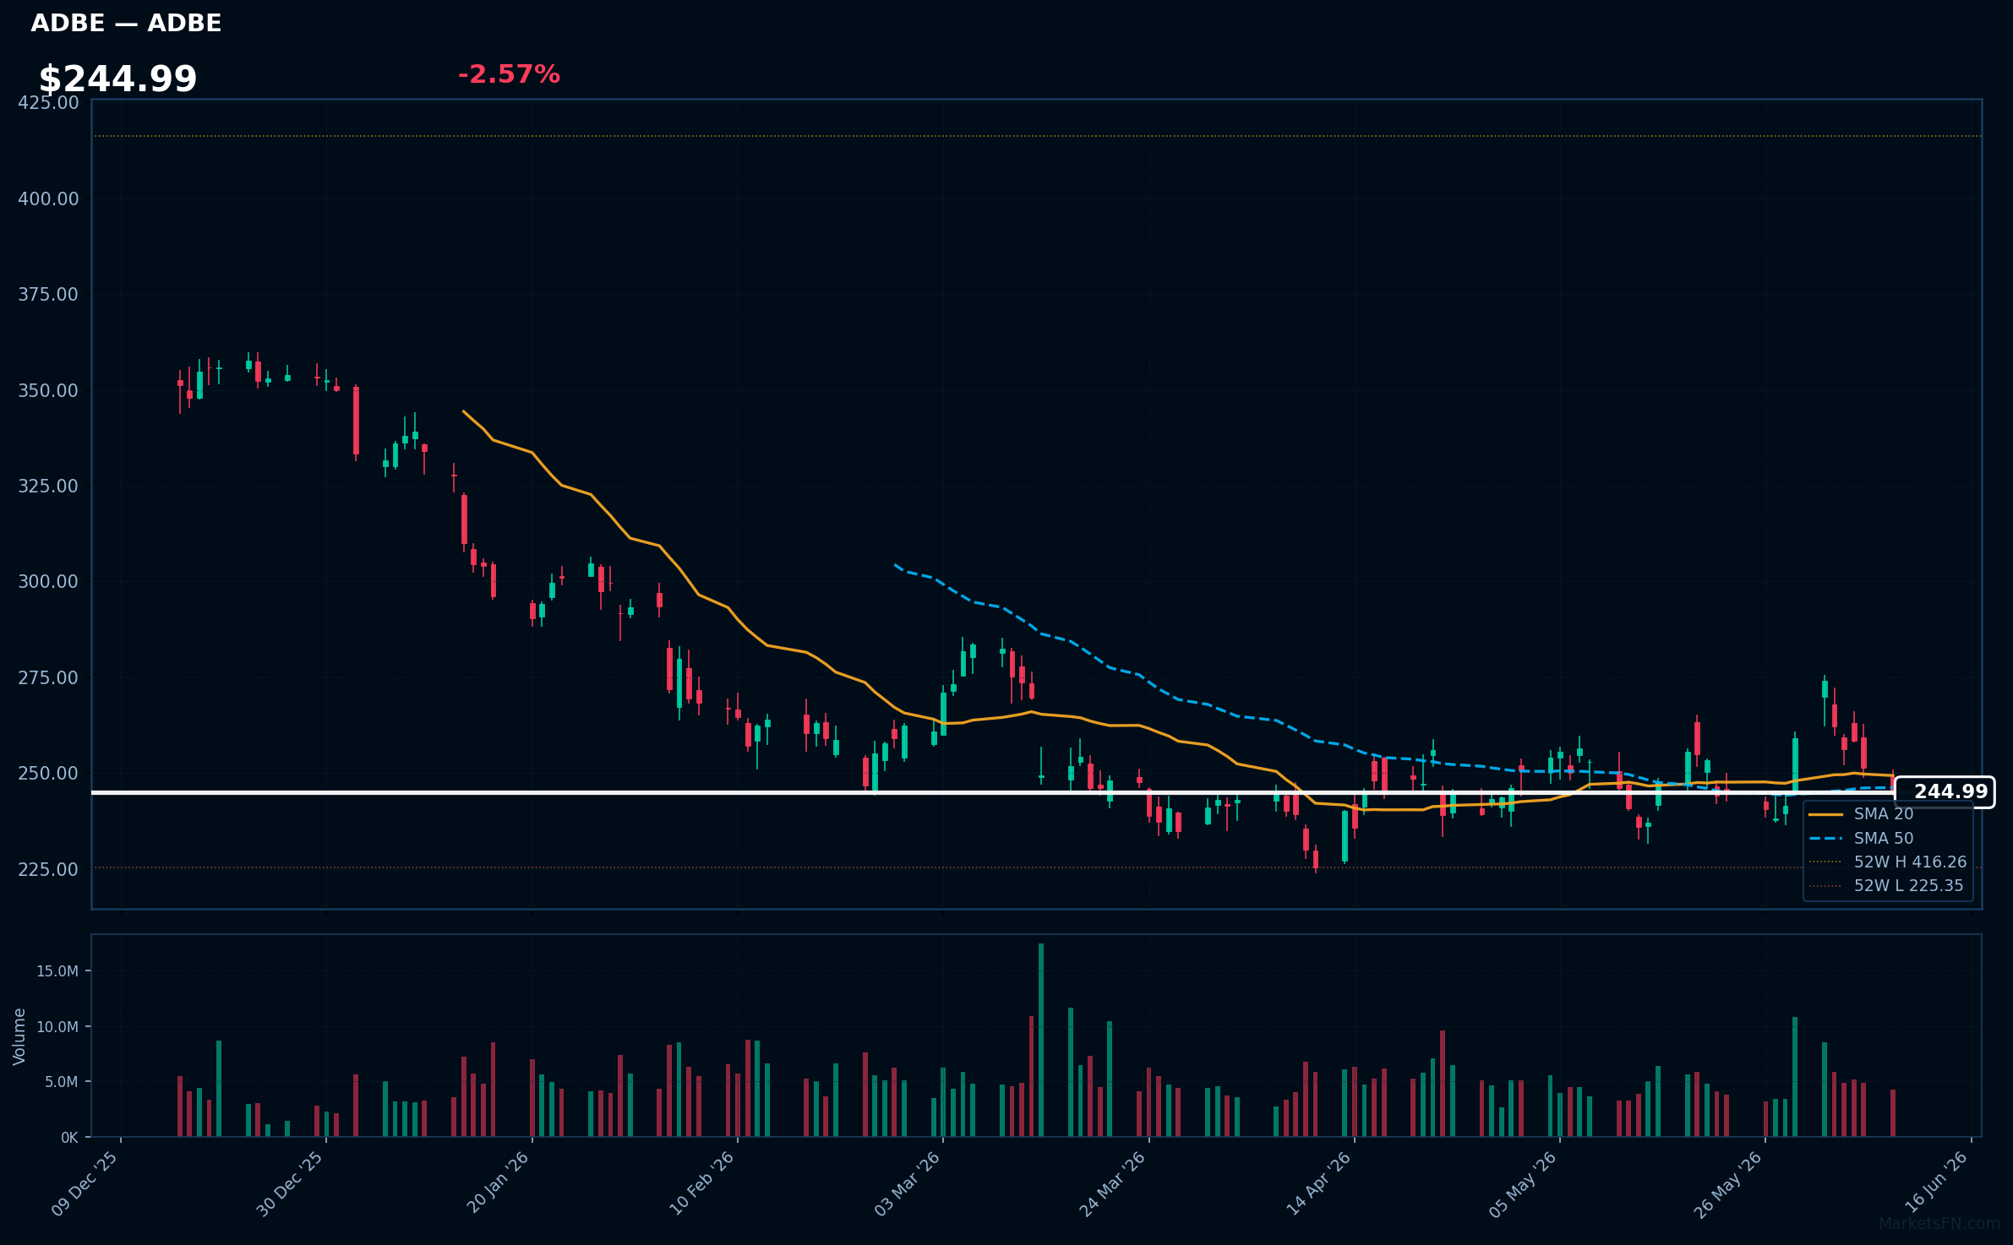Click the 400.00 price axis label
The width and height of the screenshot is (2013, 1245).
point(48,199)
